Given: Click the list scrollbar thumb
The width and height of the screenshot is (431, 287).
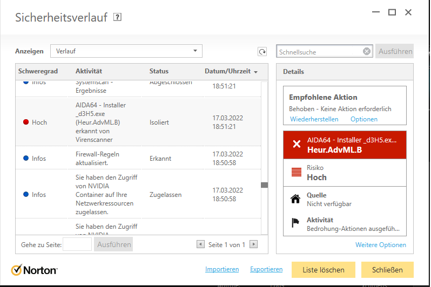Looking at the screenshot, I should 265,185.
